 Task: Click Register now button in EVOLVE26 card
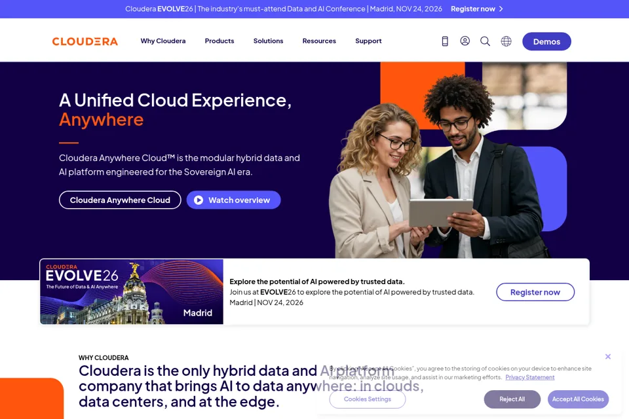tap(535, 292)
